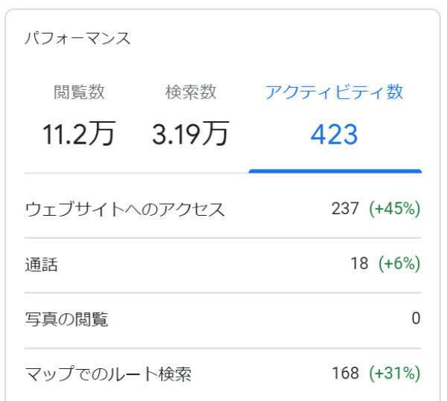The image size is (447, 401).
Task: Open the マップでのルート検索 row
Action: coord(109,373)
